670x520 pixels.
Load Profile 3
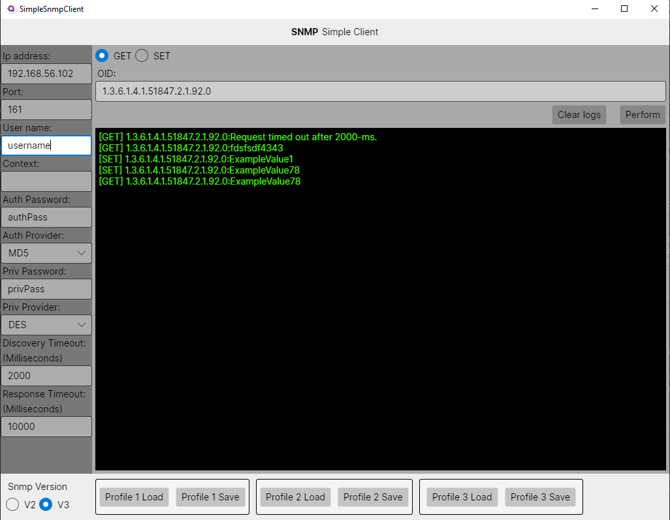click(x=462, y=497)
